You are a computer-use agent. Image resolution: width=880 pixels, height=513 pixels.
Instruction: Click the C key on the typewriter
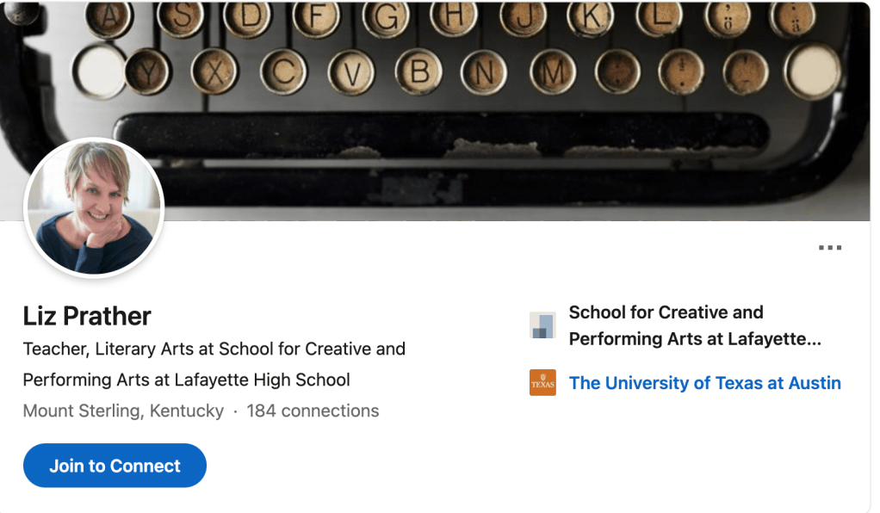click(283, 71)
